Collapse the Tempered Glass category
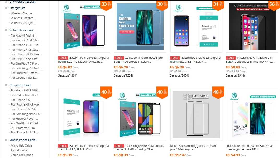The width and height of the screenshot is (280, 158). (x=6, y=85)
